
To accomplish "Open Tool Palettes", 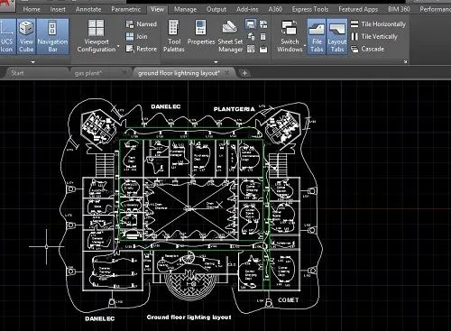I will (x=174, y=36).
